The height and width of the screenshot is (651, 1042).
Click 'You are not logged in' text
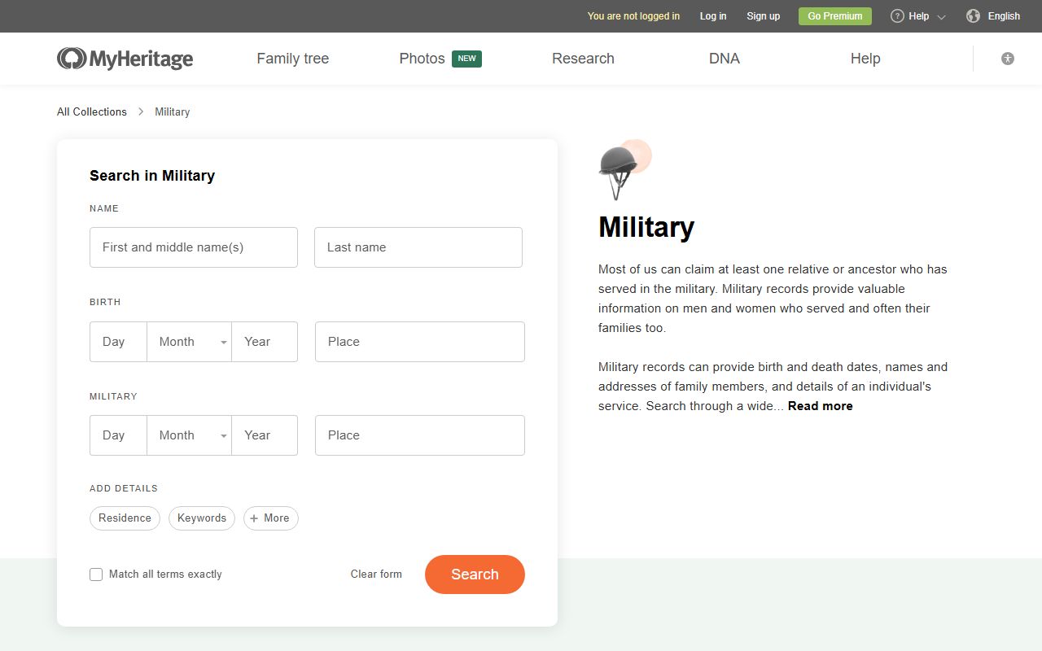coord(633,16)
